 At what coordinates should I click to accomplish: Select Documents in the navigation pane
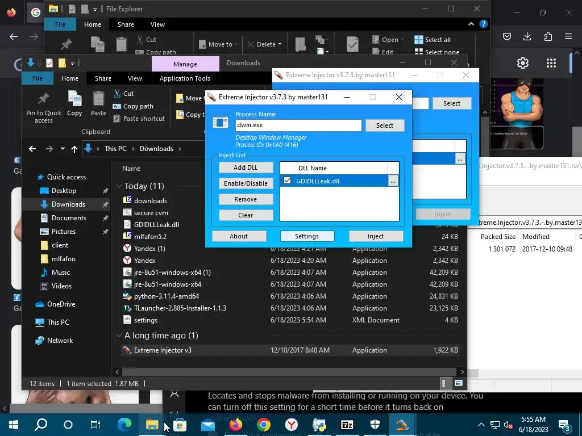(x=69, y=218)
